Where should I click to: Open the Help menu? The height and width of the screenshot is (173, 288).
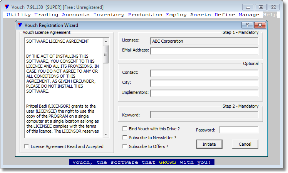(x=270, y=15)
